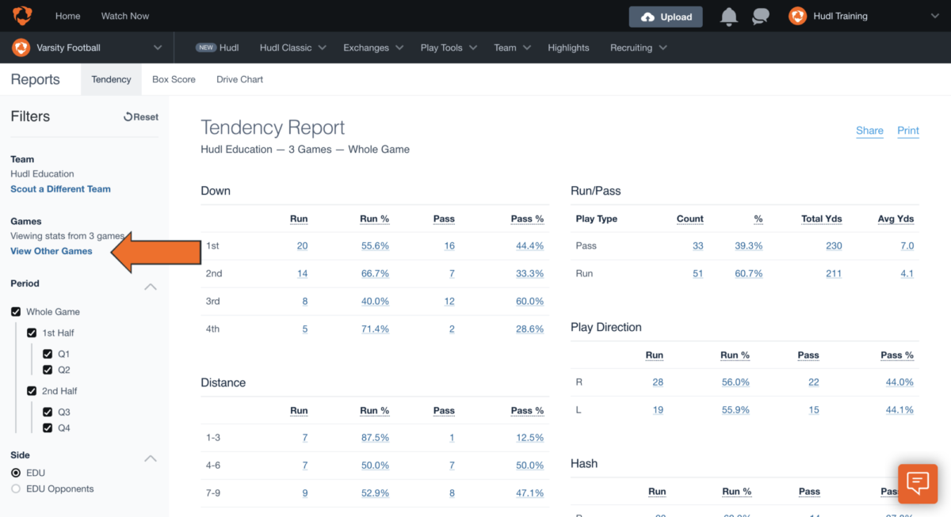
Task: Select the EDU side radio button
Action: click(x=16, y=473)
